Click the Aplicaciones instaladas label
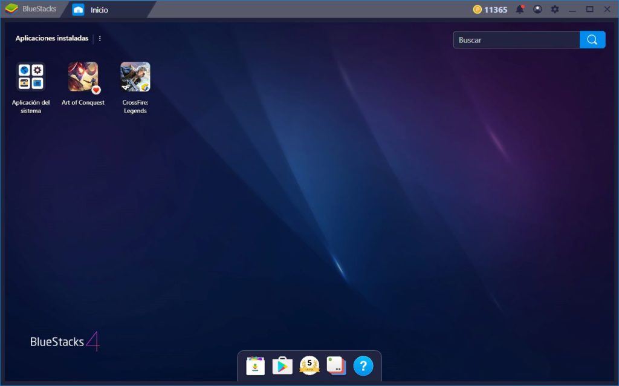 coord(51,38)
